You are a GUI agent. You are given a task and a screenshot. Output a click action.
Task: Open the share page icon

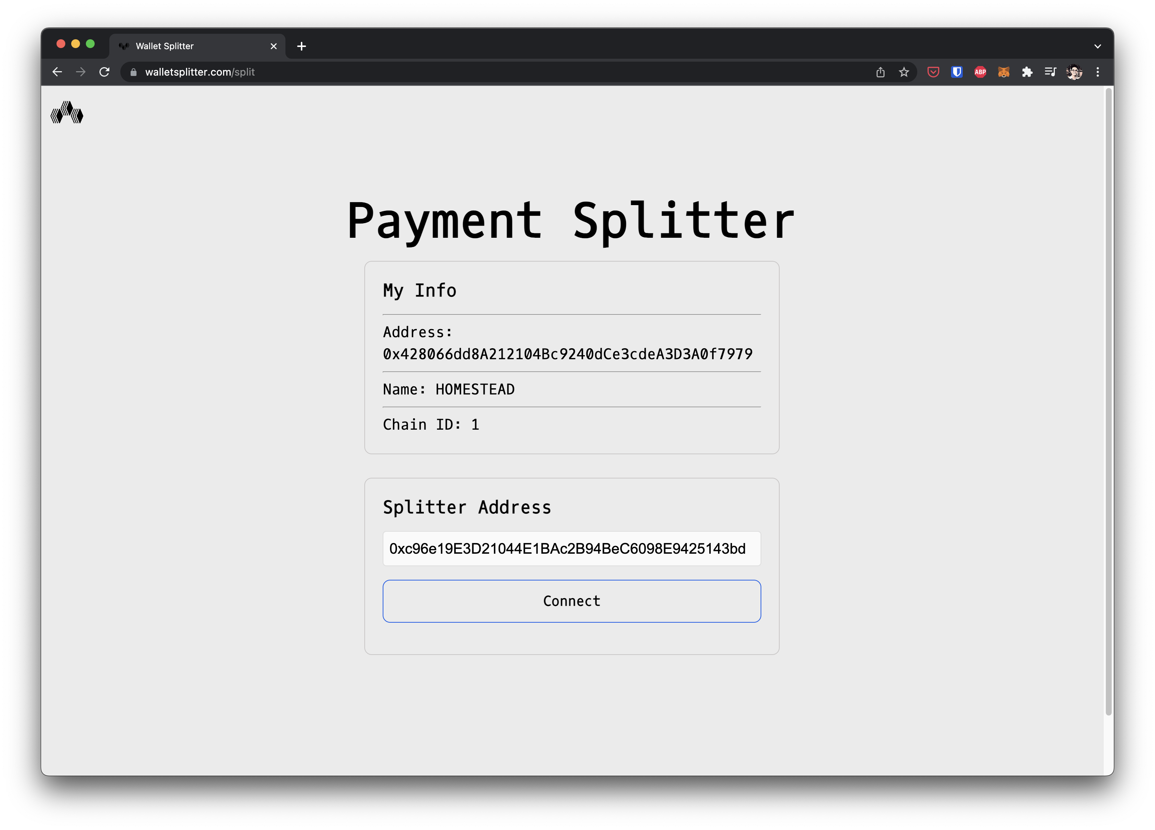click(881, 72)
